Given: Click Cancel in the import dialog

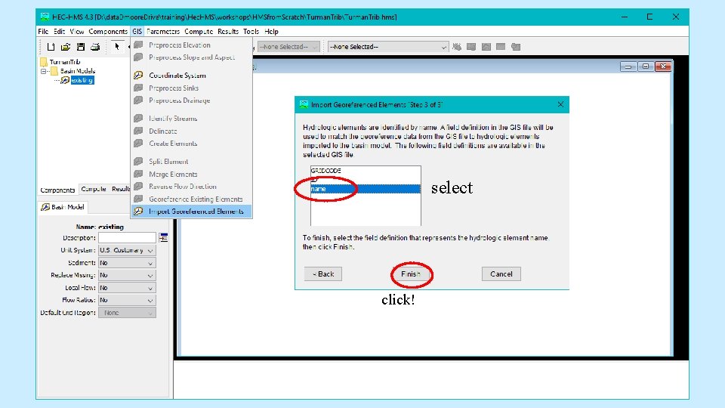Looking at the screenshot, I should (501, 274).
